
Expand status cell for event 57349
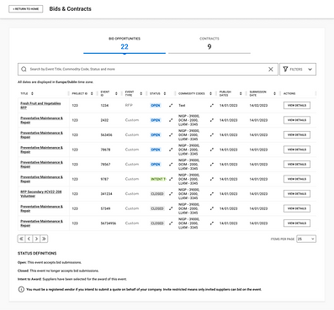click(x=171, y=208)
